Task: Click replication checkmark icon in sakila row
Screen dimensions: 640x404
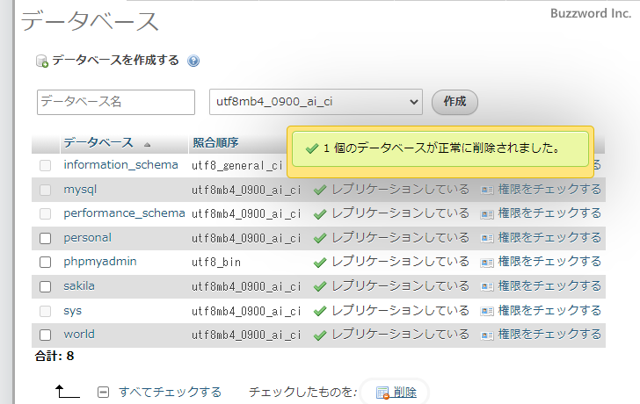Action: click(320, 286)
